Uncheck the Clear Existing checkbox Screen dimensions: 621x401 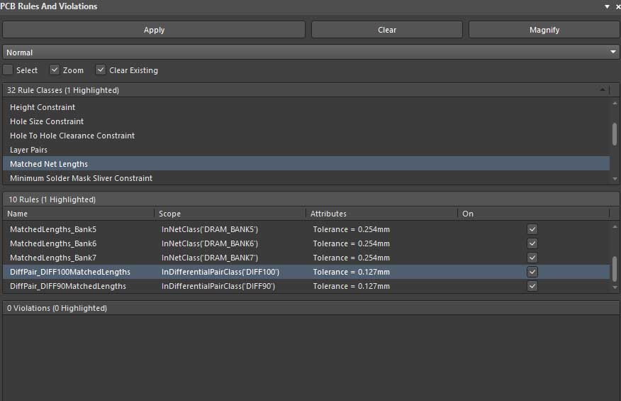pyautogui.click(x=101, y=70)
